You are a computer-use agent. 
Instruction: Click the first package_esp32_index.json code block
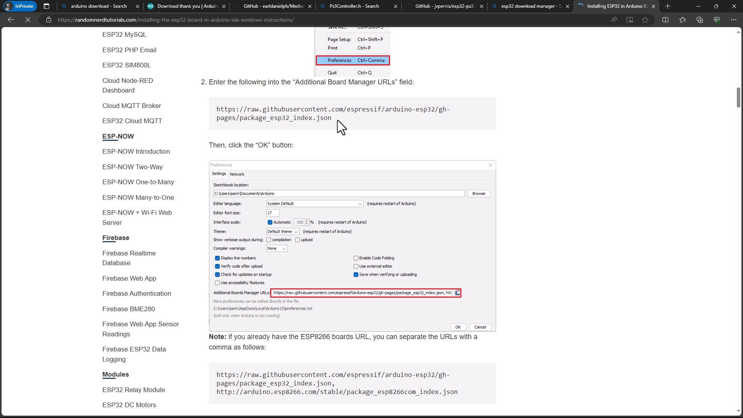pyautogui.click(x=352, y=113)
